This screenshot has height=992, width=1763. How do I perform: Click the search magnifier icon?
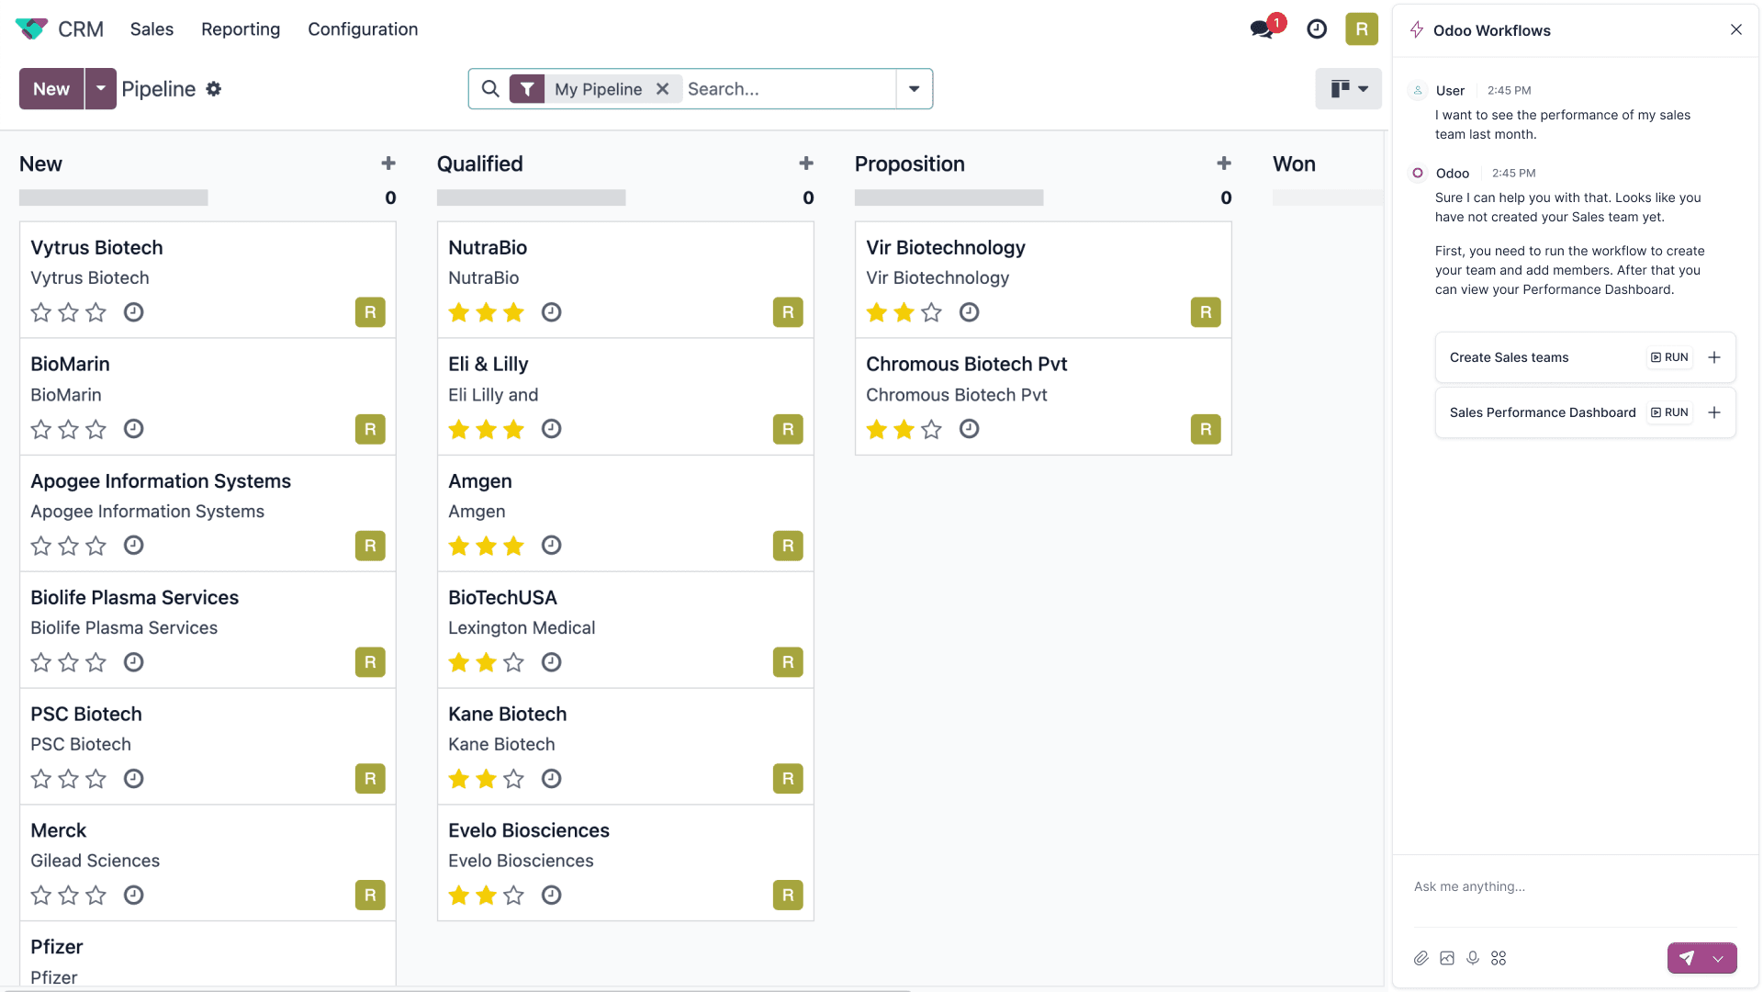click(490, 89)
